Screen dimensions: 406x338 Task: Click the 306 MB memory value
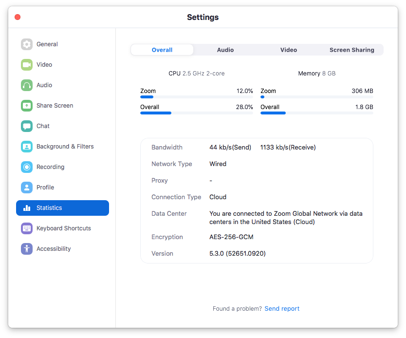(x=362, y=91)
